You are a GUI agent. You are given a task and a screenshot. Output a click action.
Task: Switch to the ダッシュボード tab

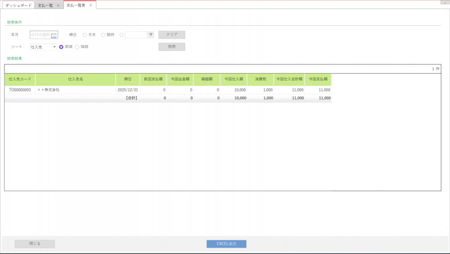[18, 6]
